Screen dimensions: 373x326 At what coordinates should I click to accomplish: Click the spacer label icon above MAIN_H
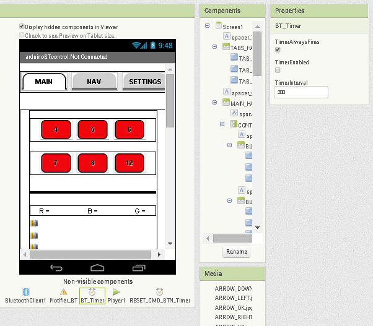click(x=227, y=92)
